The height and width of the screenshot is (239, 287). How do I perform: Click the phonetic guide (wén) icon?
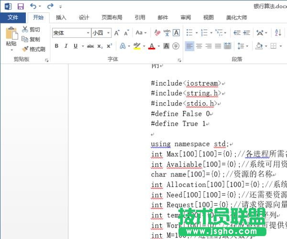[x=167, y=33]
